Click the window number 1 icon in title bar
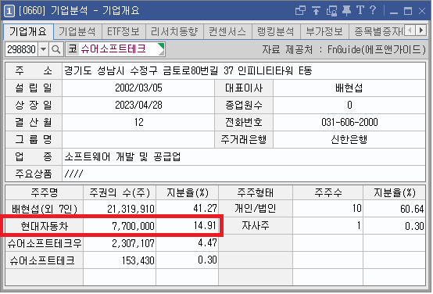This screenshot has height=294, width=433. coord(9,11)
